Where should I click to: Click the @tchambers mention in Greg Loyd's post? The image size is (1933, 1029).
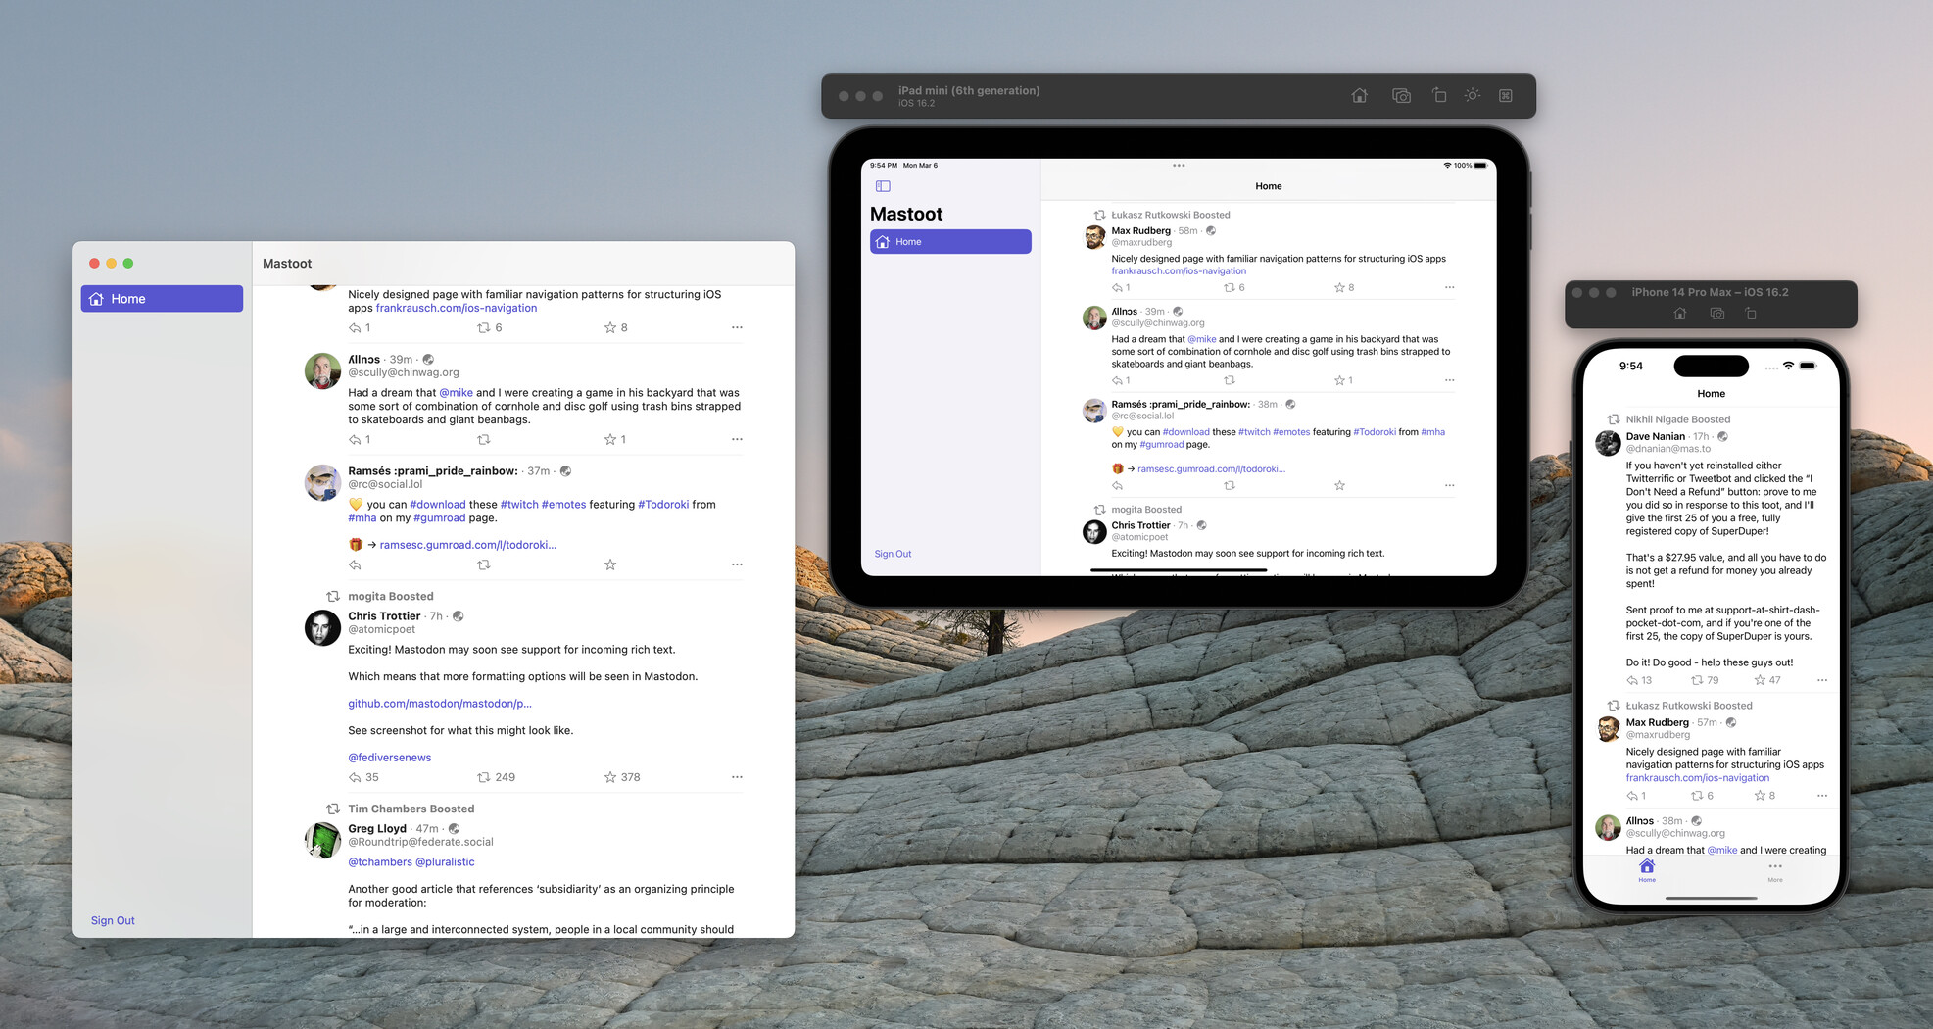380,861
